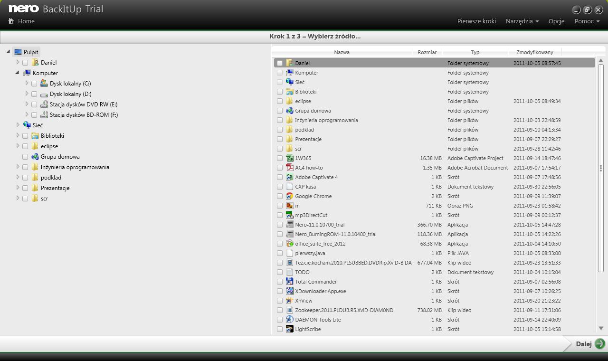Tick the checkbox for TODO in the file list
Viewport: 608px width, 361px height.
tap(280, 272)
